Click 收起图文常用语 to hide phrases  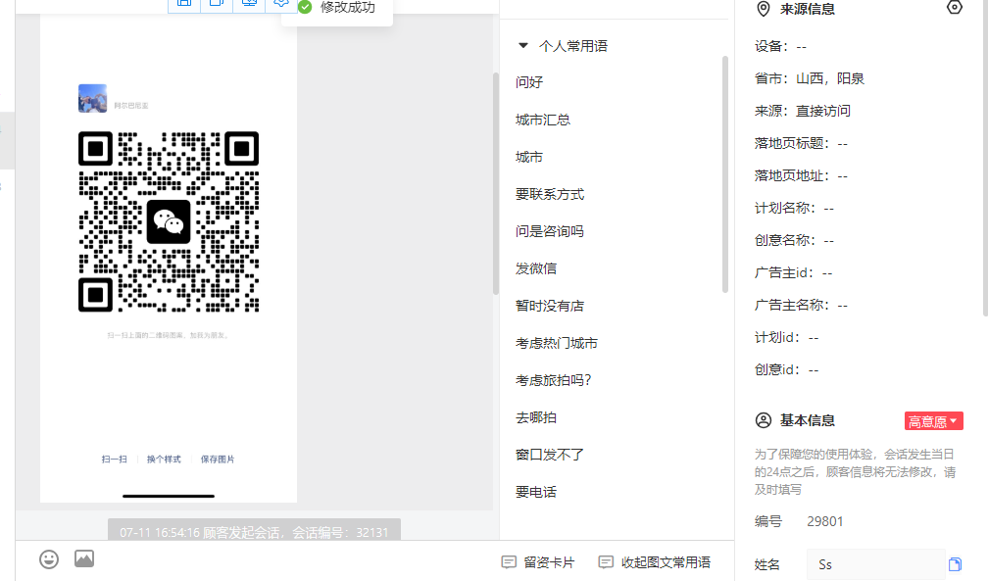tap(655, 562)
